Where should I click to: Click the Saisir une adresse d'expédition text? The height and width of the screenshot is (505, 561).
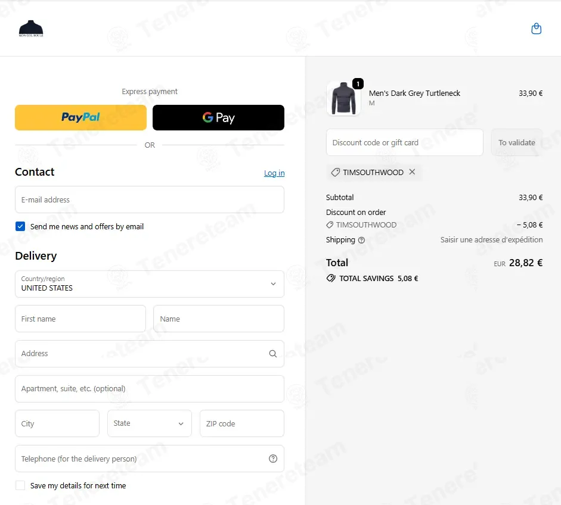coord(491,240)
